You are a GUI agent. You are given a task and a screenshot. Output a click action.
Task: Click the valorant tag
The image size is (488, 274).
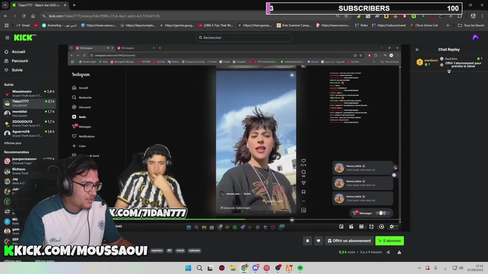pyautogui.click(x=194, y=250)
